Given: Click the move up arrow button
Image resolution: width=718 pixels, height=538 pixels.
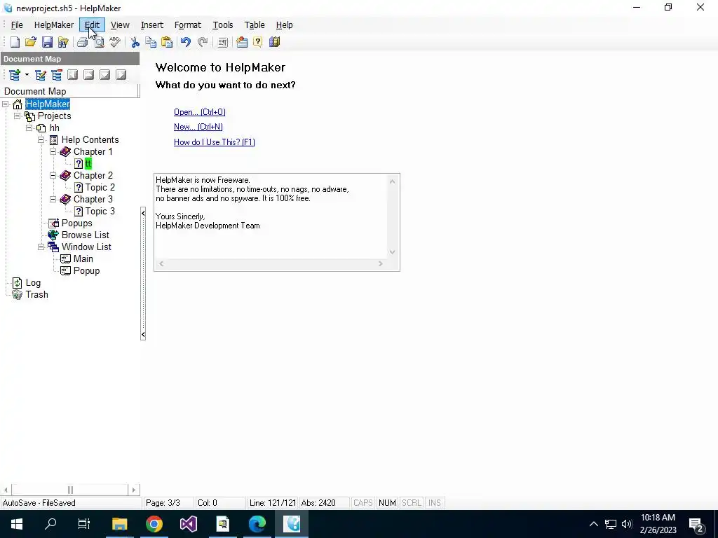Looking at the screenshot, I should [89, 74].
